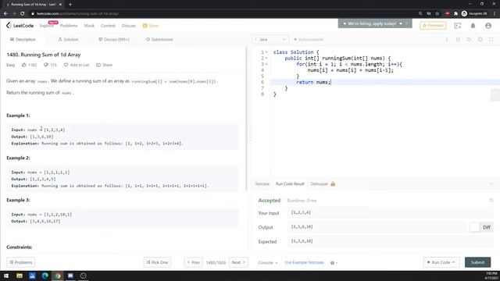Open the browser extensions puzzle icon
This screenshot has width=500, height=281.
(455, 14)
